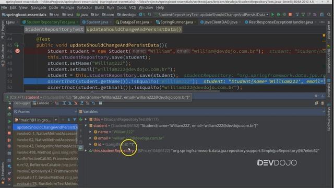Expand the 'name' field node
The image size is (334, 188).
tap(90, 132)
